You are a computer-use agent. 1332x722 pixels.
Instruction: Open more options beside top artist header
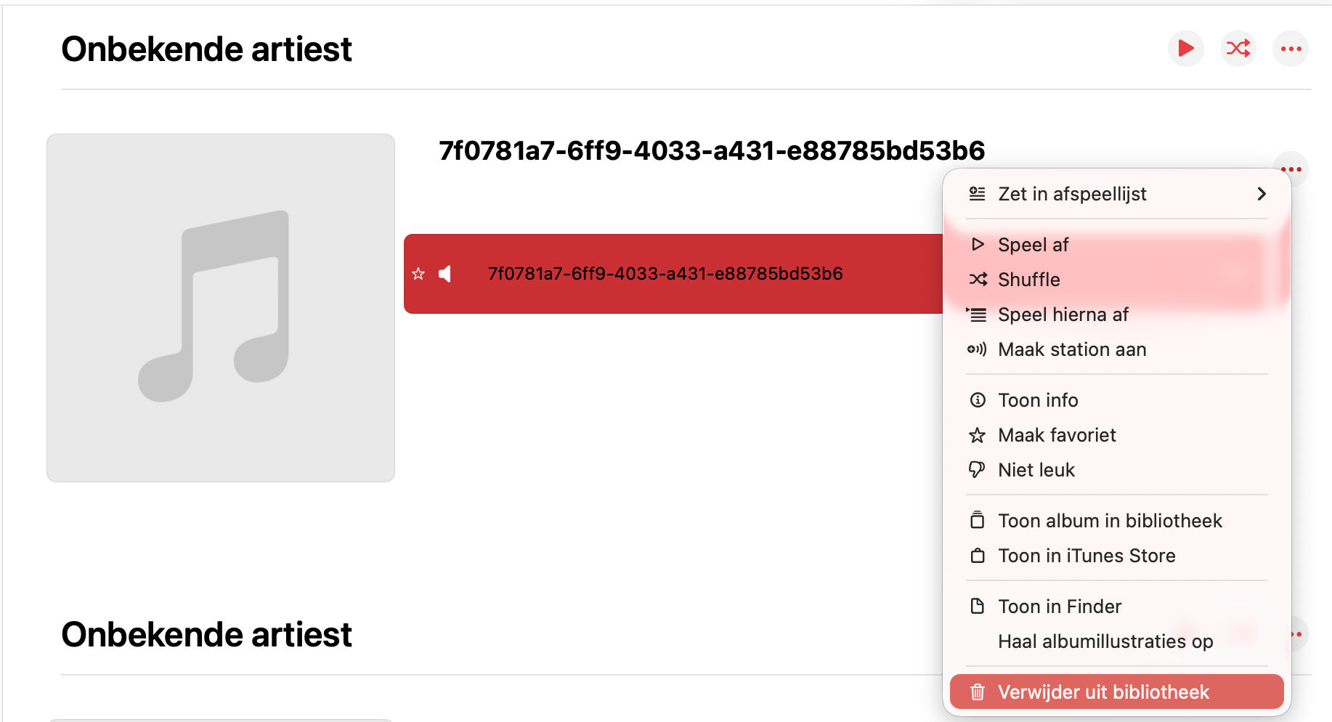tap(1291, 49)
